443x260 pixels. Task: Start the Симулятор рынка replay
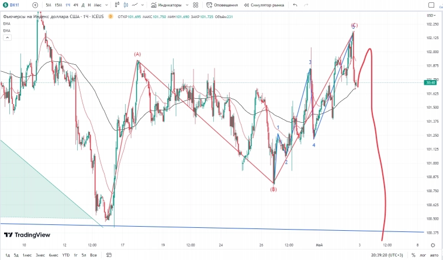pyautogui.click(x=264, y=5)
